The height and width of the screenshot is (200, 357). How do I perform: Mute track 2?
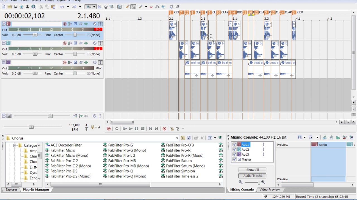(95, 43)
